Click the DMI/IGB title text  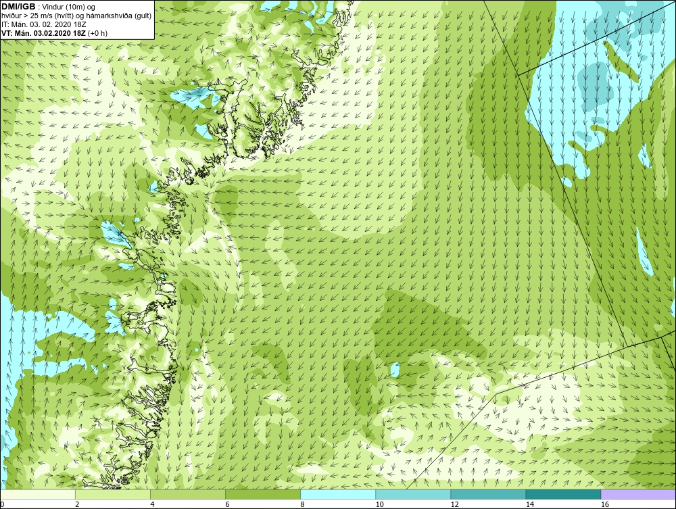pos(18,7)
